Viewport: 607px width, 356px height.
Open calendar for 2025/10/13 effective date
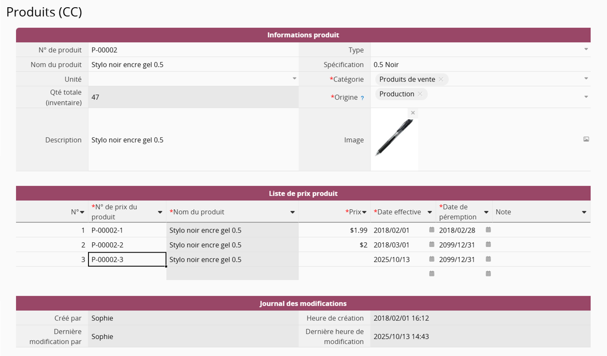[x=432, y=259]
